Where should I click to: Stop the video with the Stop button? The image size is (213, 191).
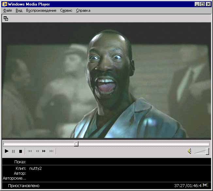(x=21, y=151)
